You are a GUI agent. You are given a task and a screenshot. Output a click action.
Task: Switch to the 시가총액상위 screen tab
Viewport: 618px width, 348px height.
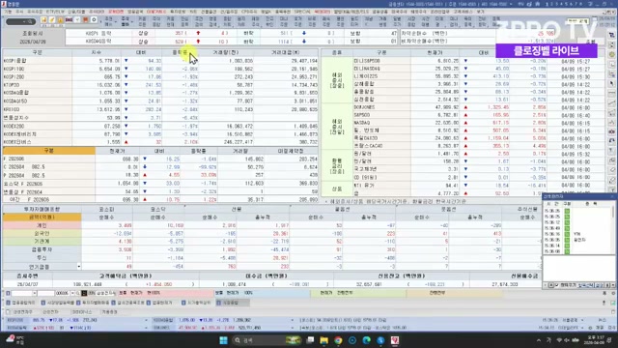(196, 303)
